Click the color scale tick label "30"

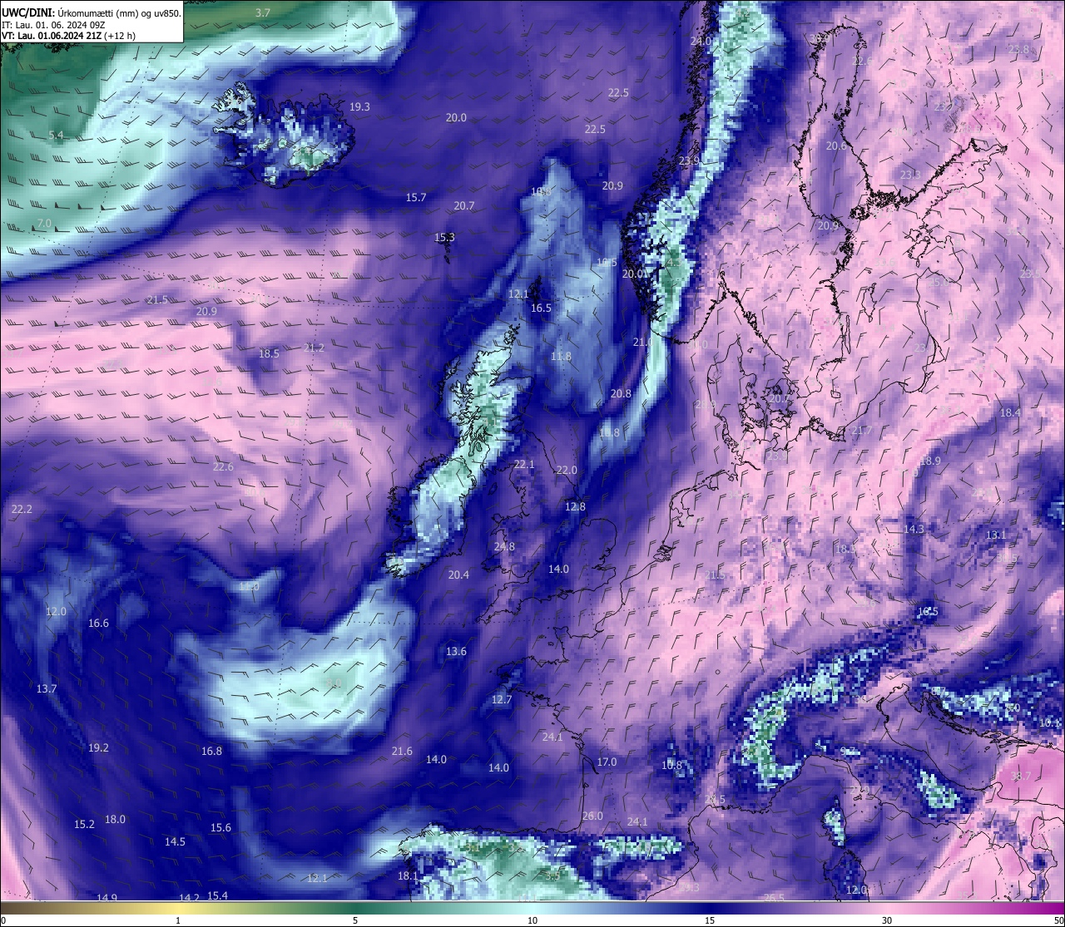click(887, 920)
